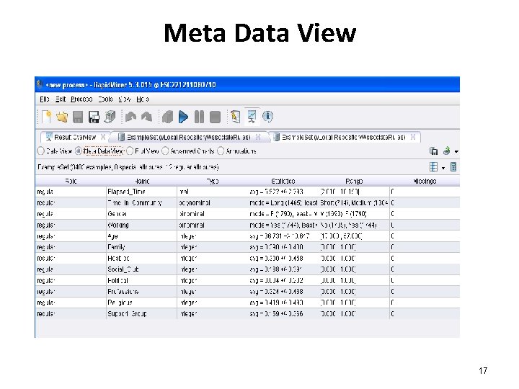Click the RapidMiner window title bar

coord(247,85)
